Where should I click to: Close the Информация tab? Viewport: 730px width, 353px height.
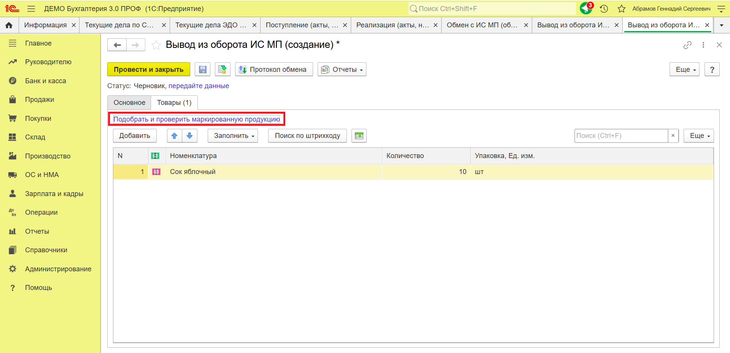click(x=74, y=25)
